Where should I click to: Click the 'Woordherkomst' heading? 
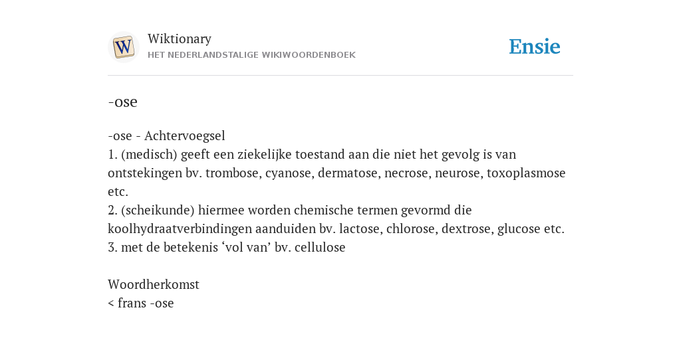coord(154,284)
